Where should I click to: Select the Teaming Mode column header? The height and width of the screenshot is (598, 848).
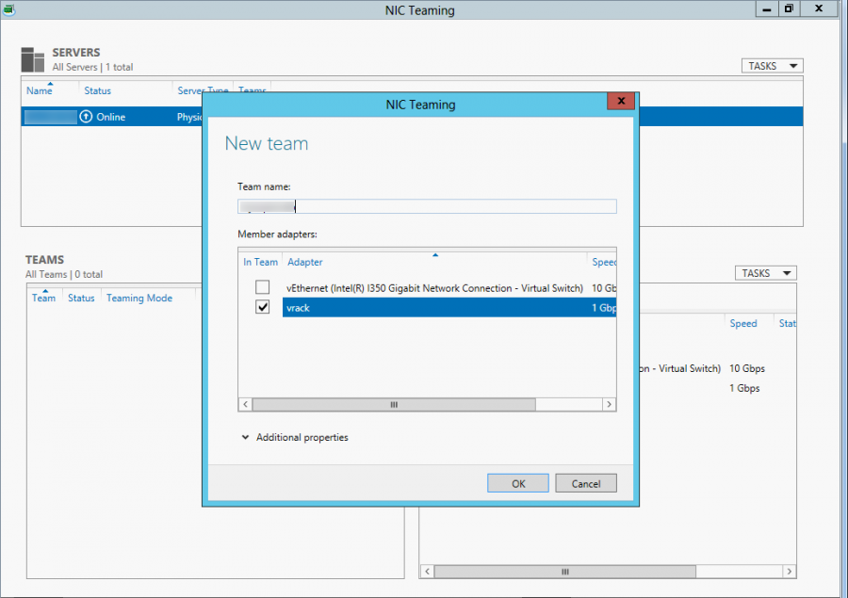pyautogui.click(x=139, y=298)
